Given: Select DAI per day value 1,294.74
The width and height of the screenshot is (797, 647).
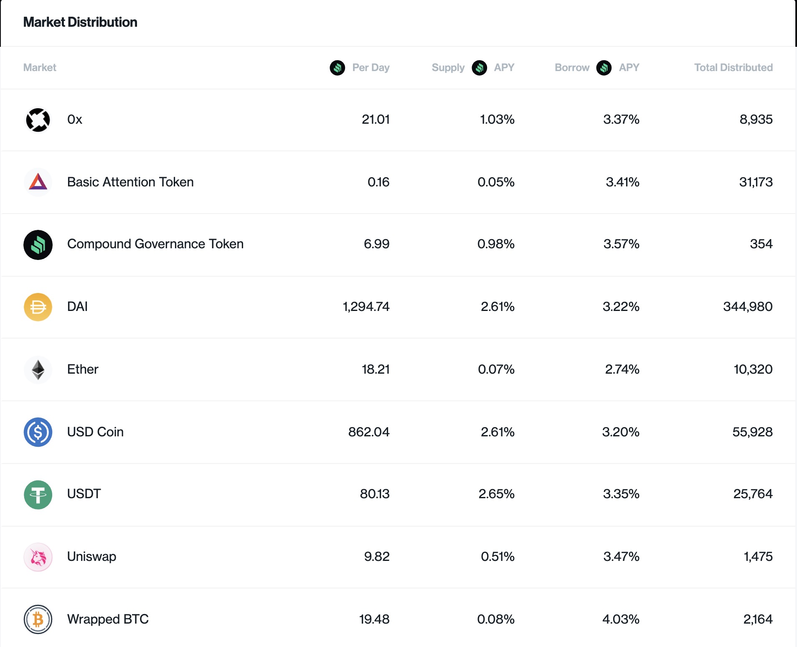Looking at the screenshot, I should 366,307.
